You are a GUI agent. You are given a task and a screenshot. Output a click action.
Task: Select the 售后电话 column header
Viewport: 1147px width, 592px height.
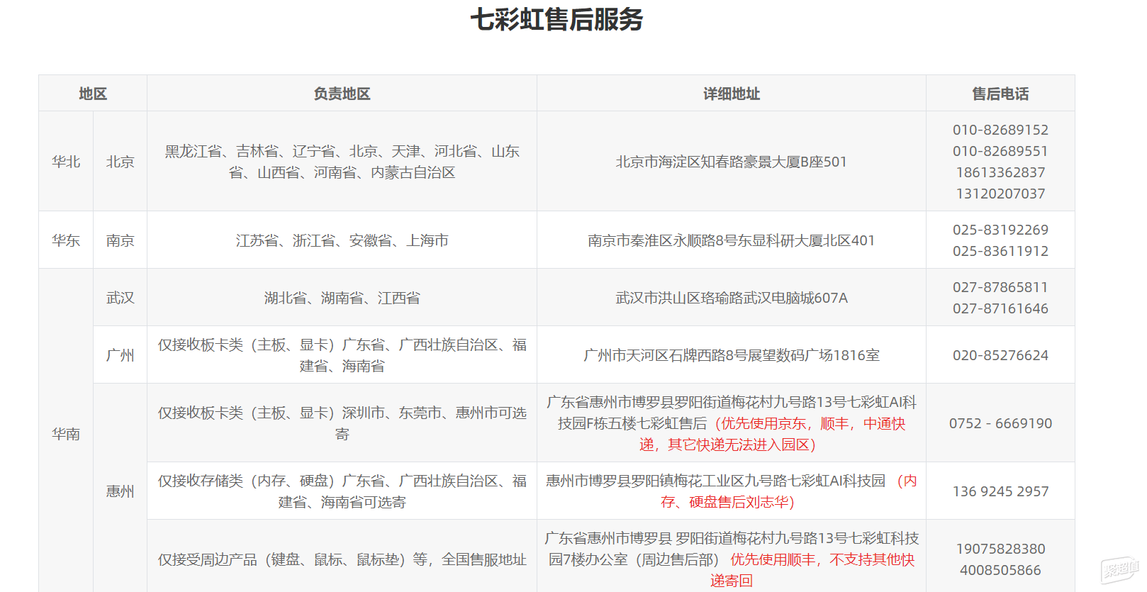click(1000, 94)
